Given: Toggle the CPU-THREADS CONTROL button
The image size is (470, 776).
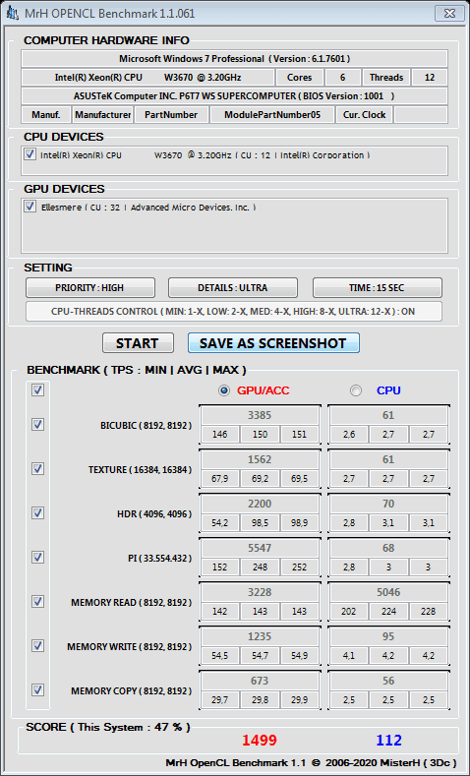Looking at the screenshot, I should tap(233, 312).
